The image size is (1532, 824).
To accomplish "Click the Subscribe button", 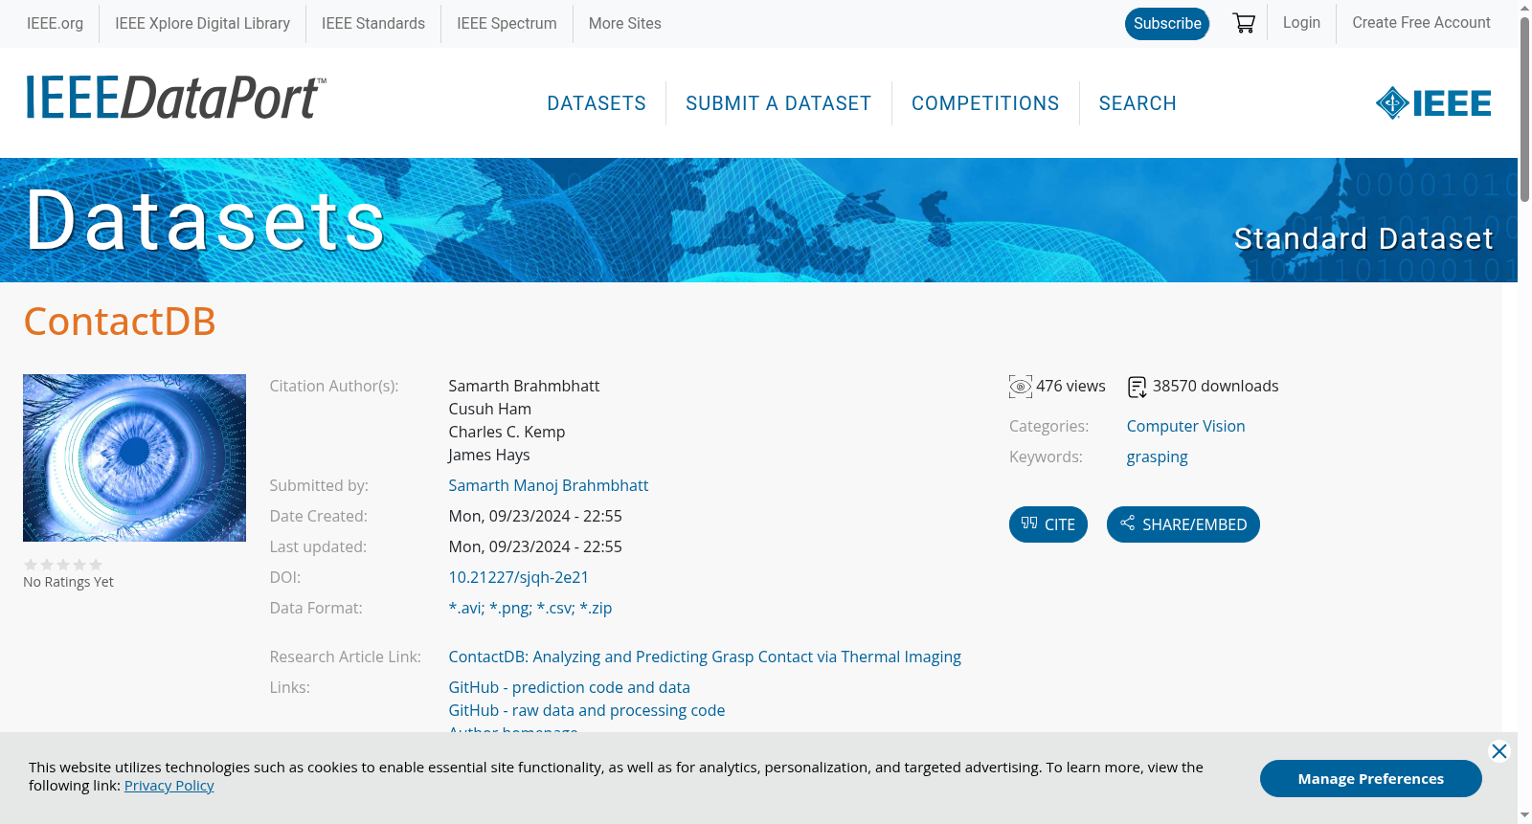I will [1167, 23].
